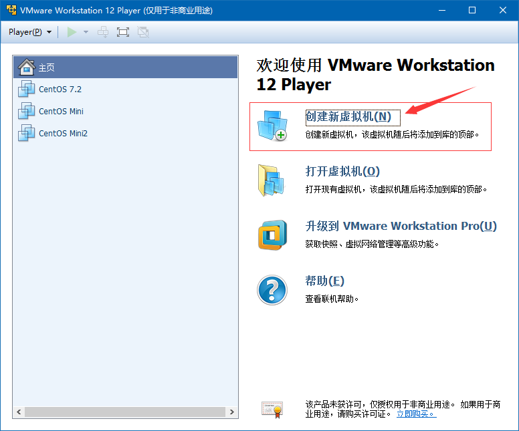Open the Player(P) menu
Viewport: 519px width, 431px height.
coord(30,32)
